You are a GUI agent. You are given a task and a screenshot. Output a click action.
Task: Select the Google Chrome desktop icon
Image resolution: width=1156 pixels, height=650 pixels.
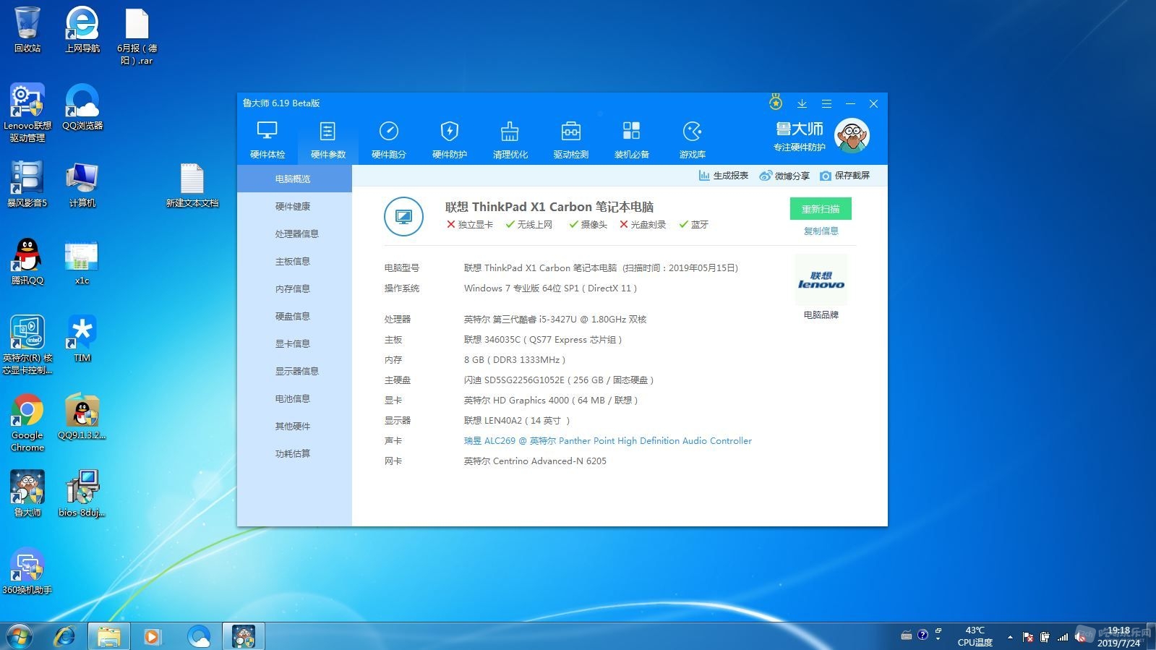click(27, 422)
